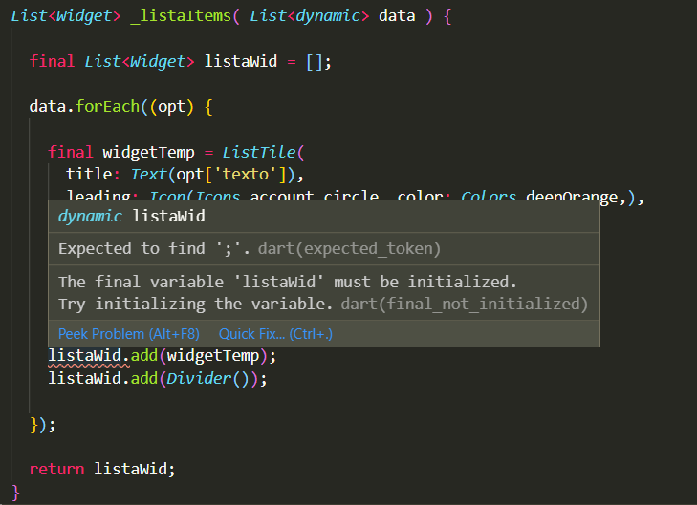The height and width of the screenshot is (505, 697).
Task: Click forEach in data.forEach line
Action: tap(108, 107)
